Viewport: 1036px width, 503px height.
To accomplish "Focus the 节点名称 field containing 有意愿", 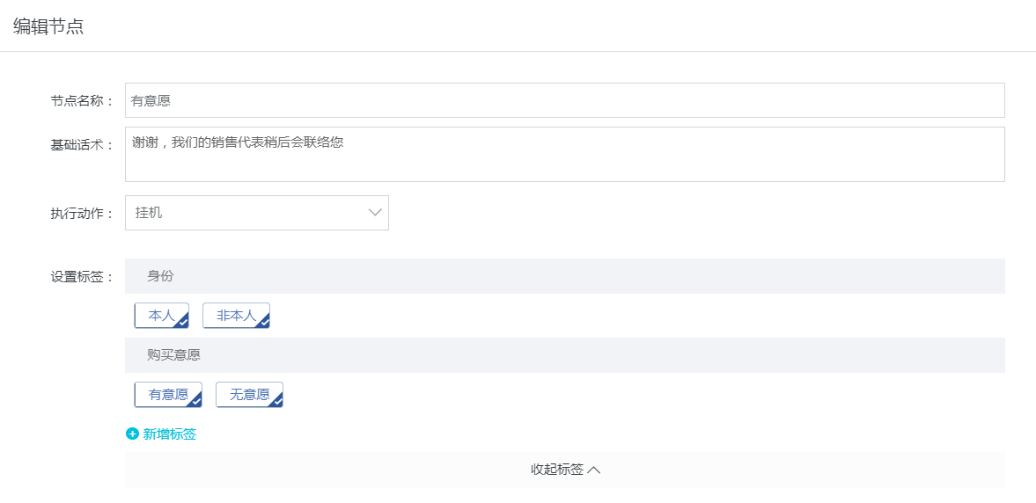I will pyautogui.click(x=565, y=100).
